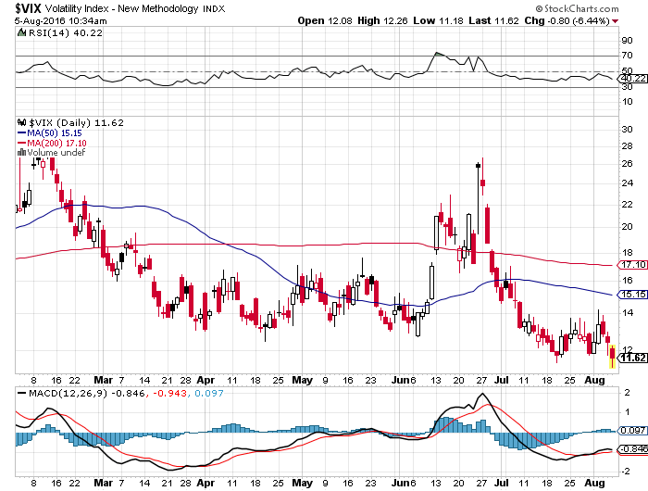Click the Open 12.08 value

(324, 20)
